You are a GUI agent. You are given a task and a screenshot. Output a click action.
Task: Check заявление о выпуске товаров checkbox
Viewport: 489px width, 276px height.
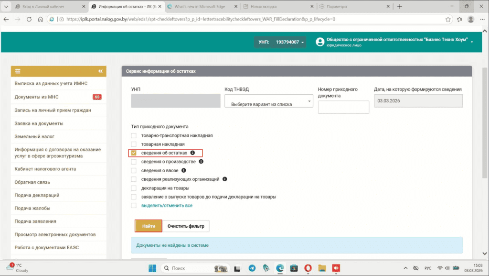point(134,197)
